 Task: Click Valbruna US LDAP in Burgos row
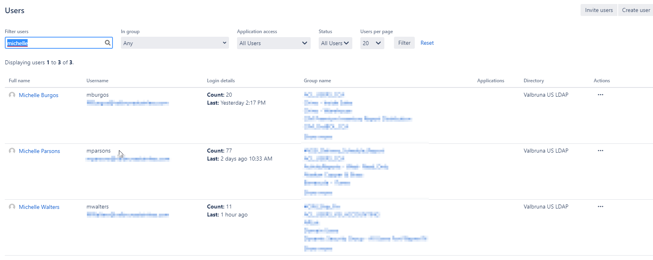tap(546, 95)
